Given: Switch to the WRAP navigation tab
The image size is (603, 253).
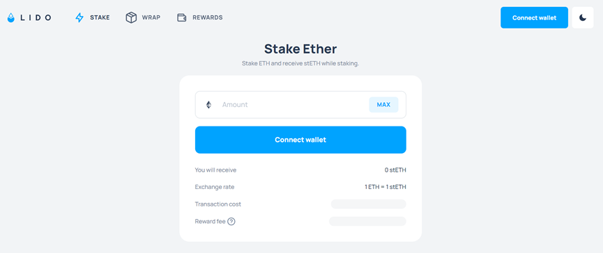Looking at the screenshot, I should 143,17.
